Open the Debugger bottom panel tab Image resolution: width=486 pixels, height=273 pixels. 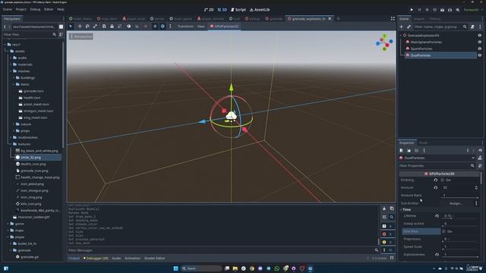[x=96, y=258]
